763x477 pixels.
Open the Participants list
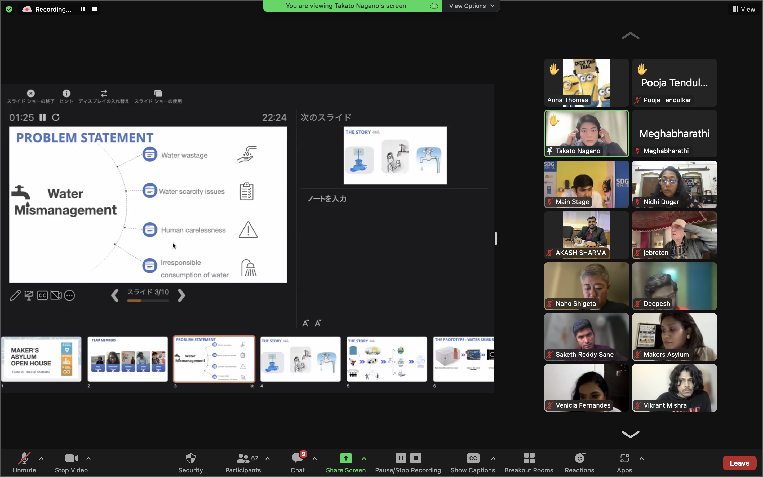pos(243,462)
